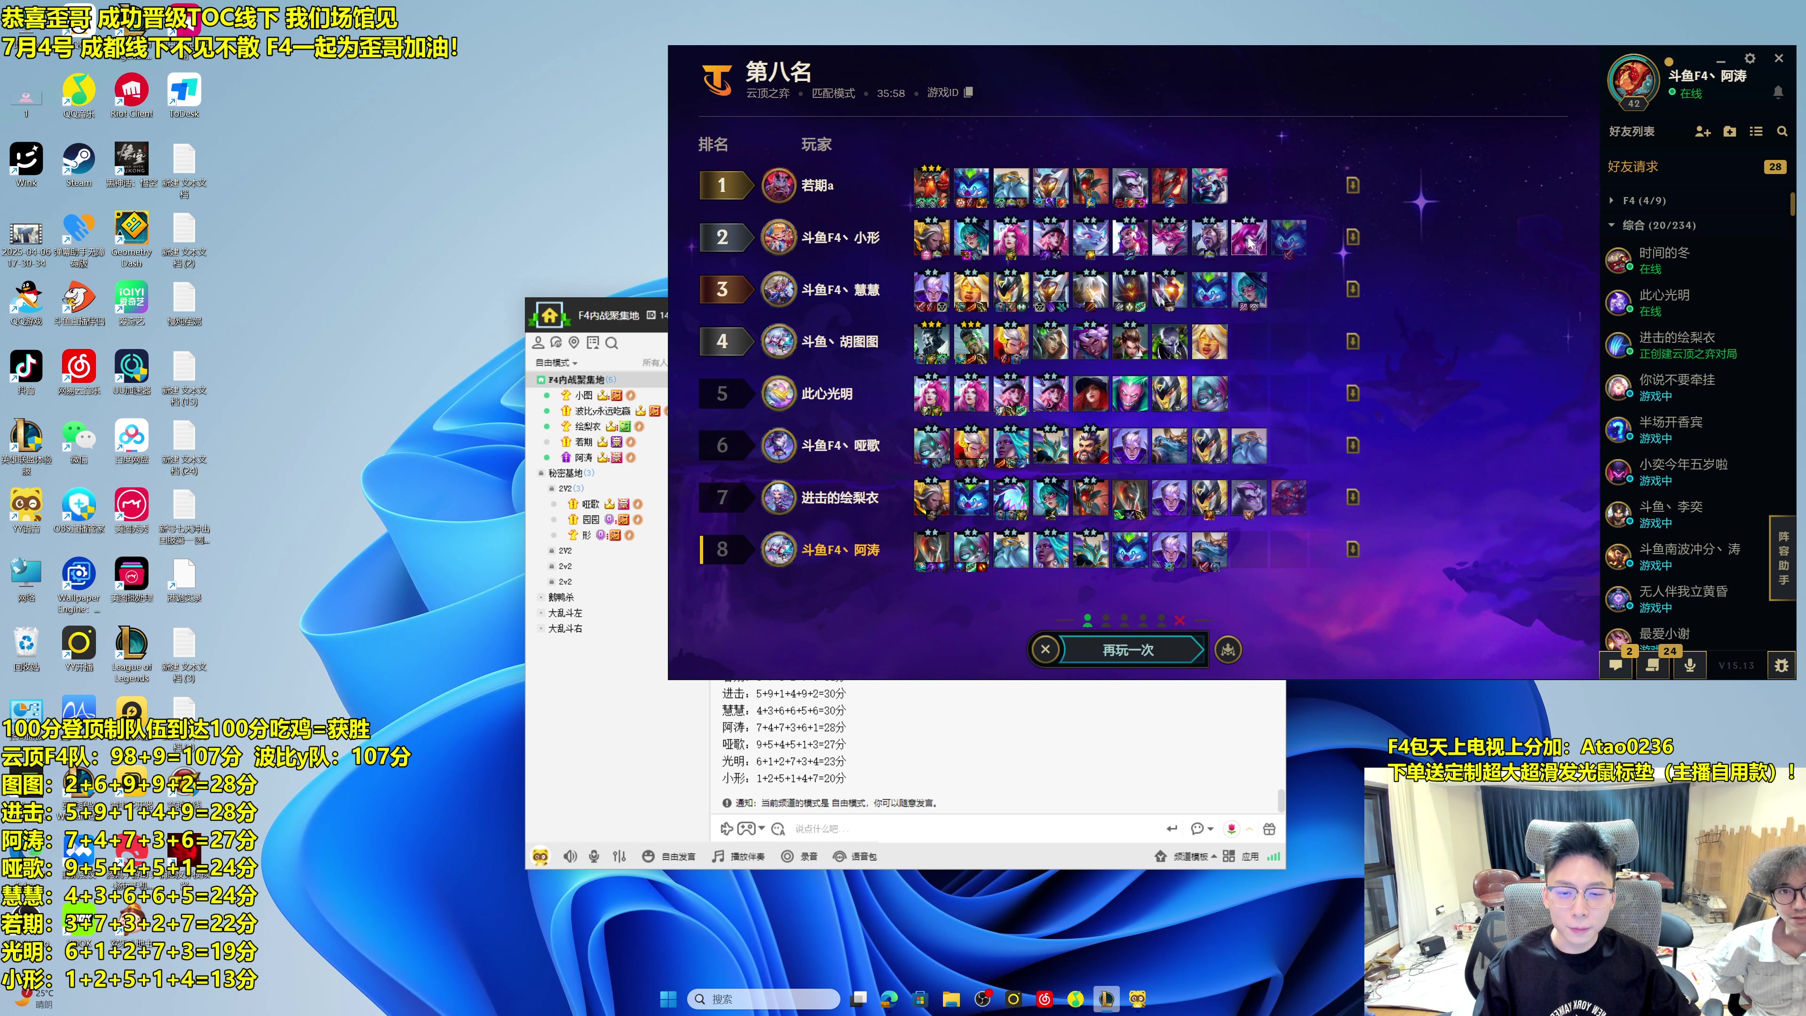Click the report icon in 斗鱼F4丶阿涛's row
Viewport: 1806px width, 1016px height.
coord(1353,549)
